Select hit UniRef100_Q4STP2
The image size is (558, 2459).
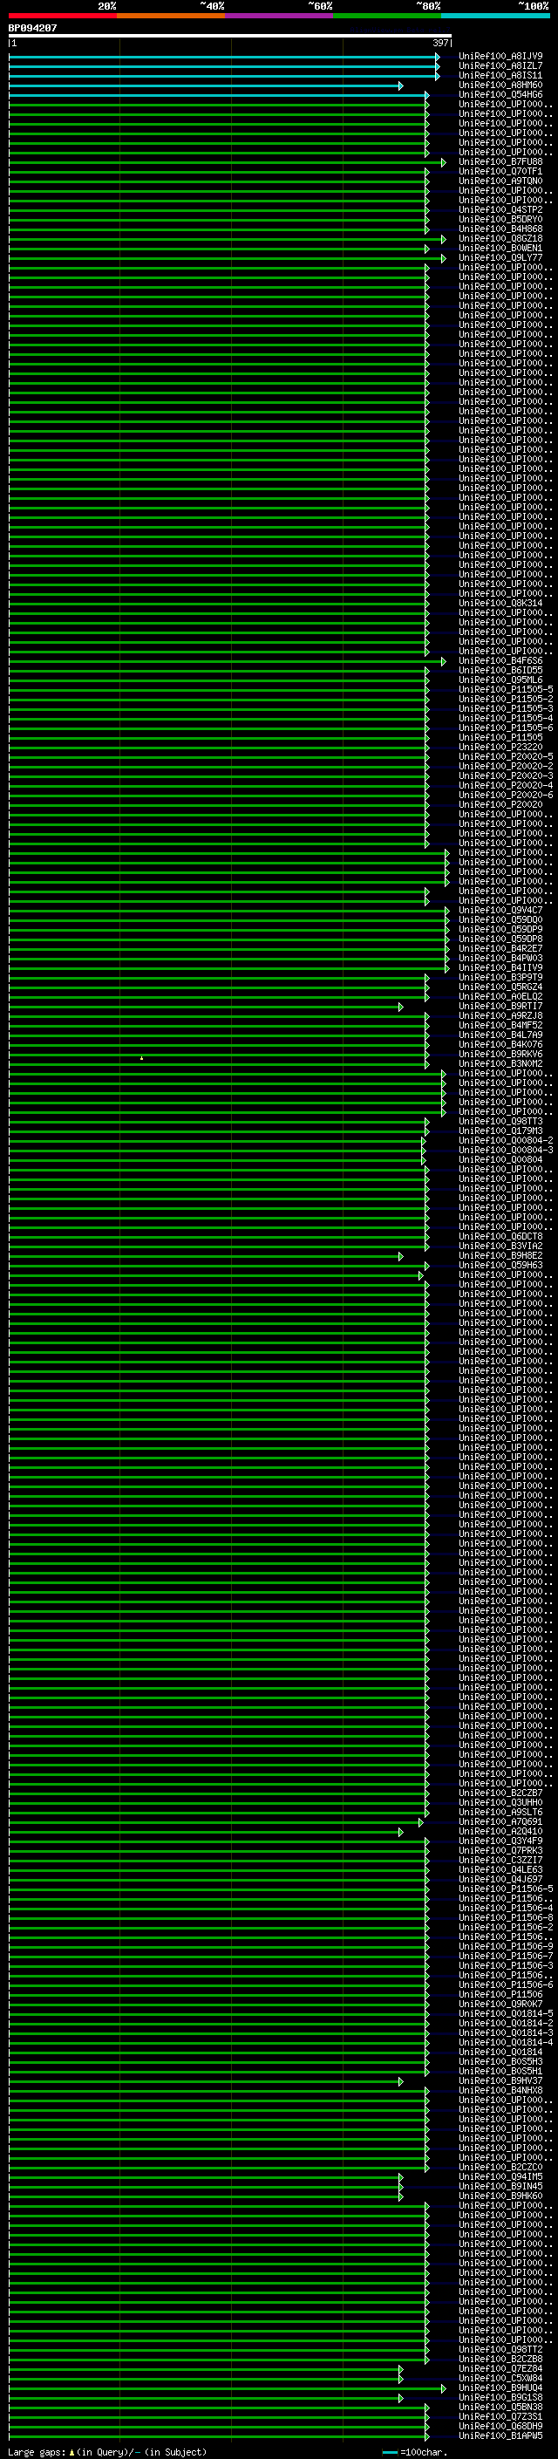tap(500, 210)
